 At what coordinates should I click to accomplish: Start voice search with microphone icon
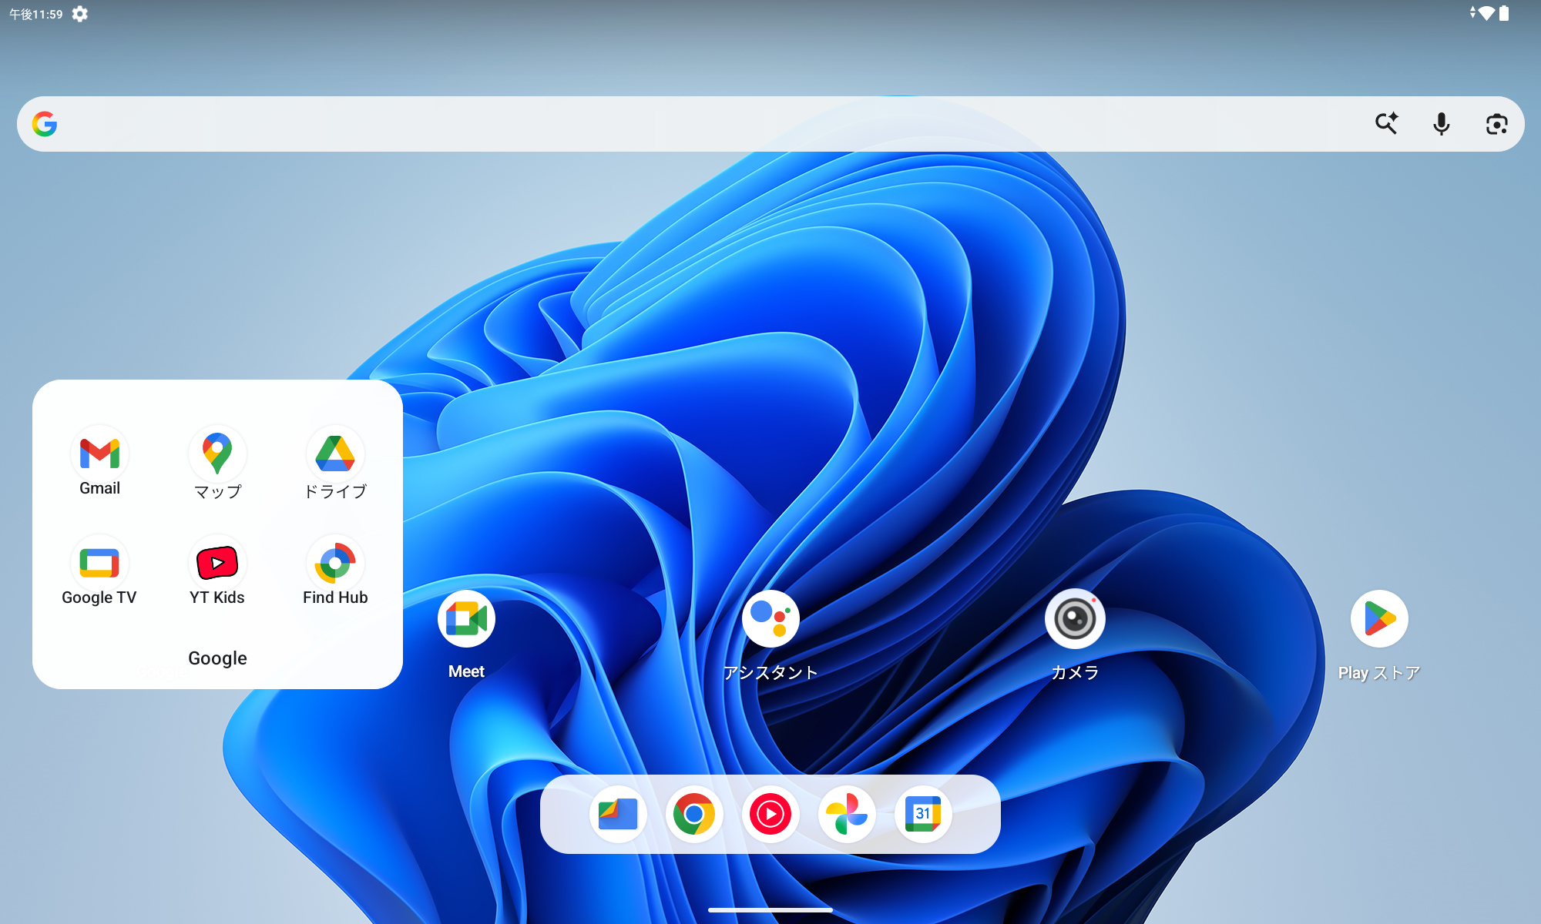coord(1441,124)
